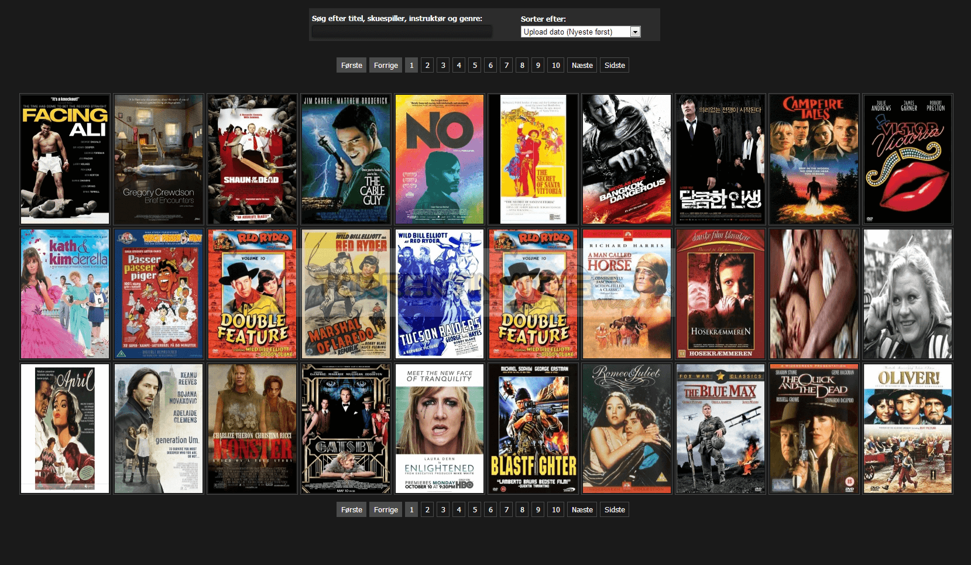Open the Monster movie poster
The width and height of the screenshot is (971, 565).
coord(252,429)
